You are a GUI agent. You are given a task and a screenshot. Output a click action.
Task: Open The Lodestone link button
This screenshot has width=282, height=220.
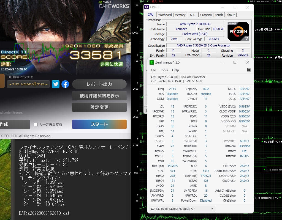point(28,84)
